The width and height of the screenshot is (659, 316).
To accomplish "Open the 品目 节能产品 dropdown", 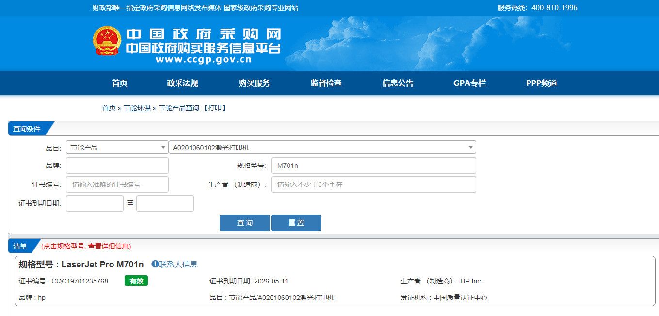I will coord(117,147).
